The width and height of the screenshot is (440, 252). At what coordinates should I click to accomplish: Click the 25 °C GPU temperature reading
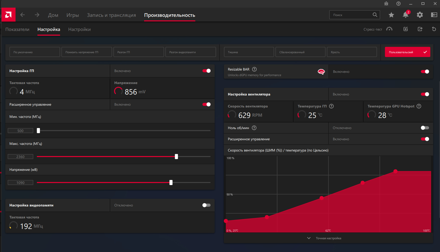[315, 115]
